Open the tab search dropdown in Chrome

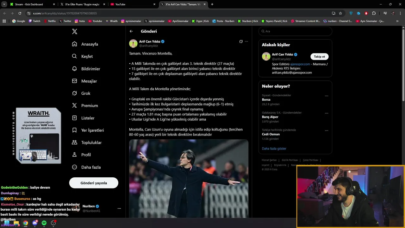[4, 4]
